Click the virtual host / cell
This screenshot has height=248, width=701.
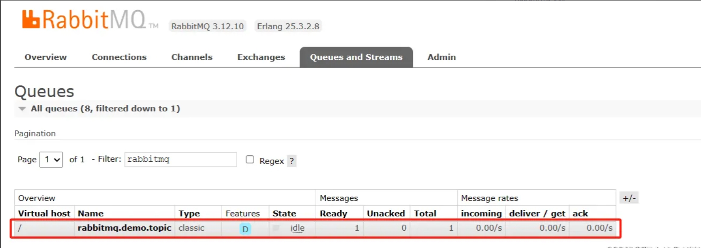pyautogui.click(x=44, y=228)
